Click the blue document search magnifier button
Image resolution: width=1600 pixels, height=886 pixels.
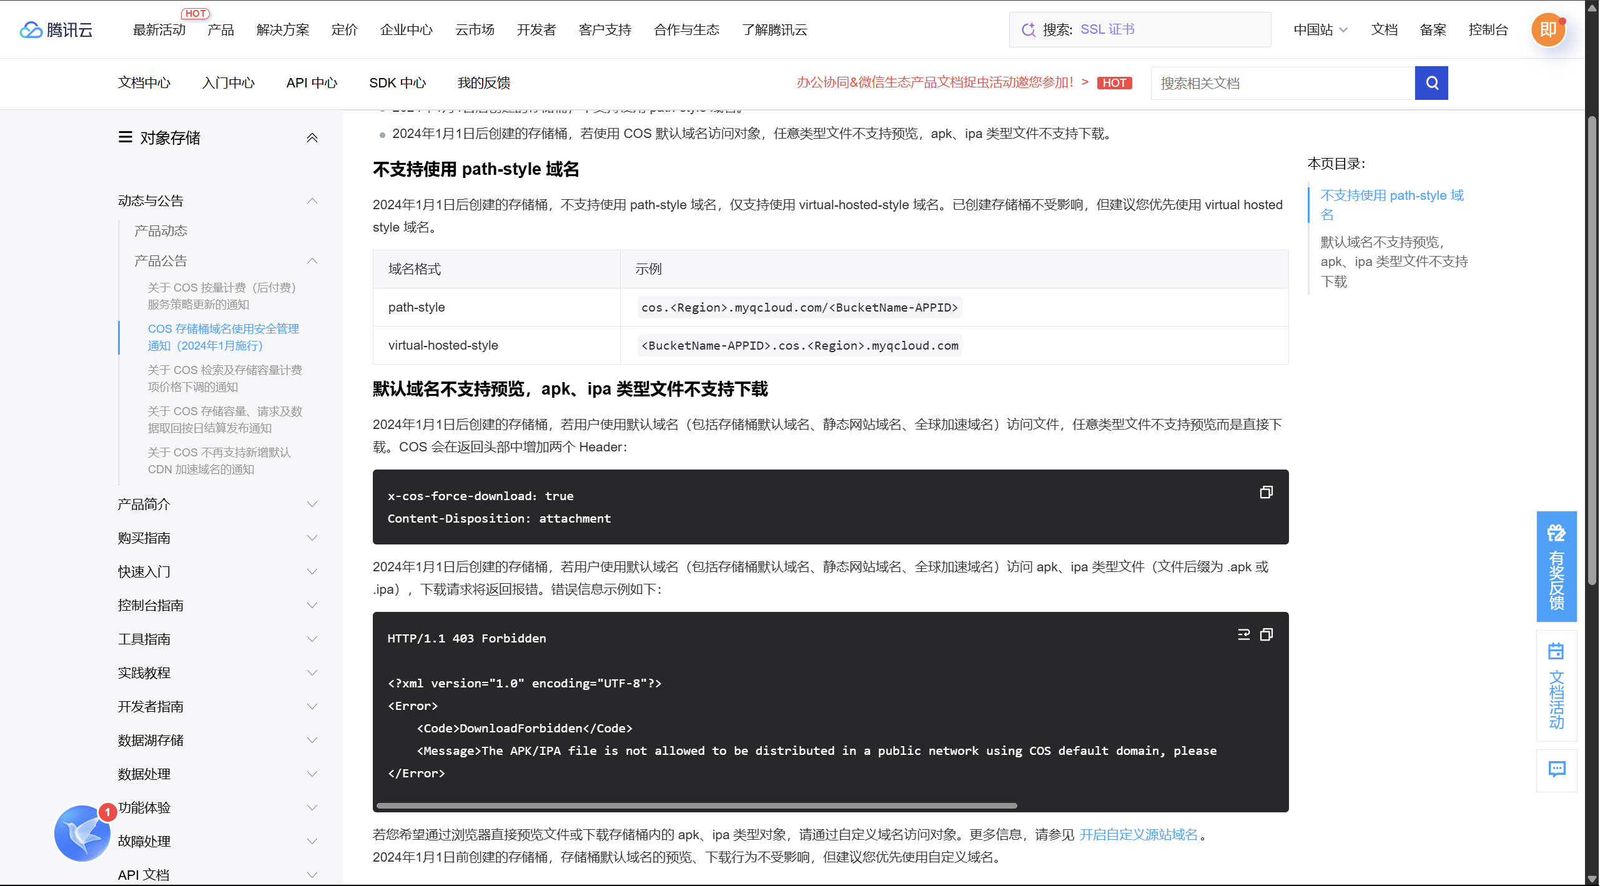[x=1431, y=83]
